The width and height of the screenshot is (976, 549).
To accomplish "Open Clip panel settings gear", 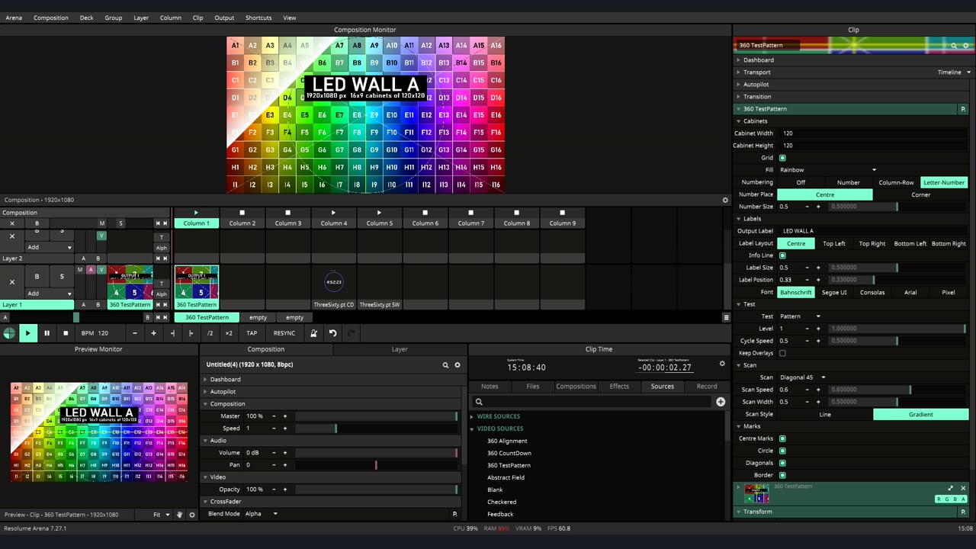I will pyautogui.click(x=966, y=46).
